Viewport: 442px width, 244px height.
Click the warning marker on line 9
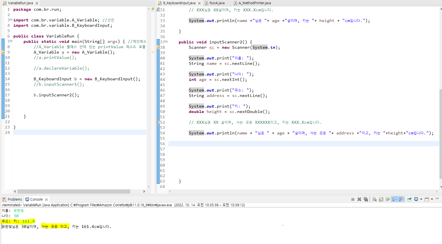pyautogui.click(x=3, y=52)
